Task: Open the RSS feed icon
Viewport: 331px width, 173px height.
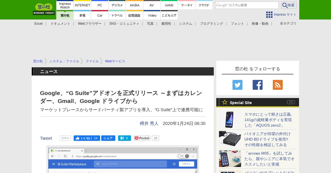Action: pos(278,85)
